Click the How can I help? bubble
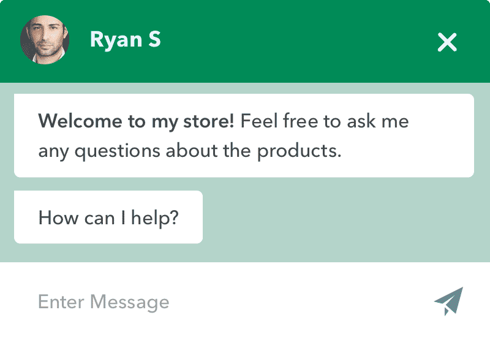The height and width of the screenshot is (345, 490). (x=108, y=217)
